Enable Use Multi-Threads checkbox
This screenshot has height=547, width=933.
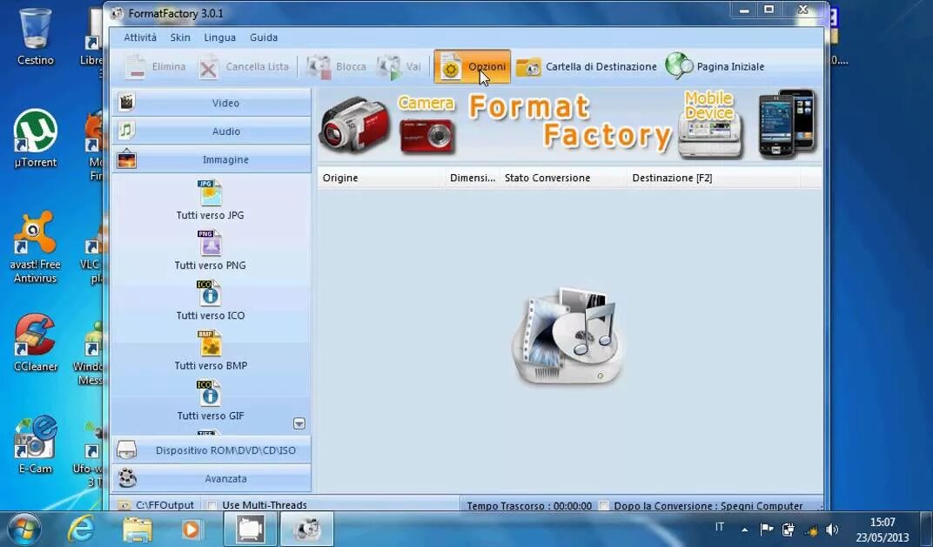coord(211,505)
